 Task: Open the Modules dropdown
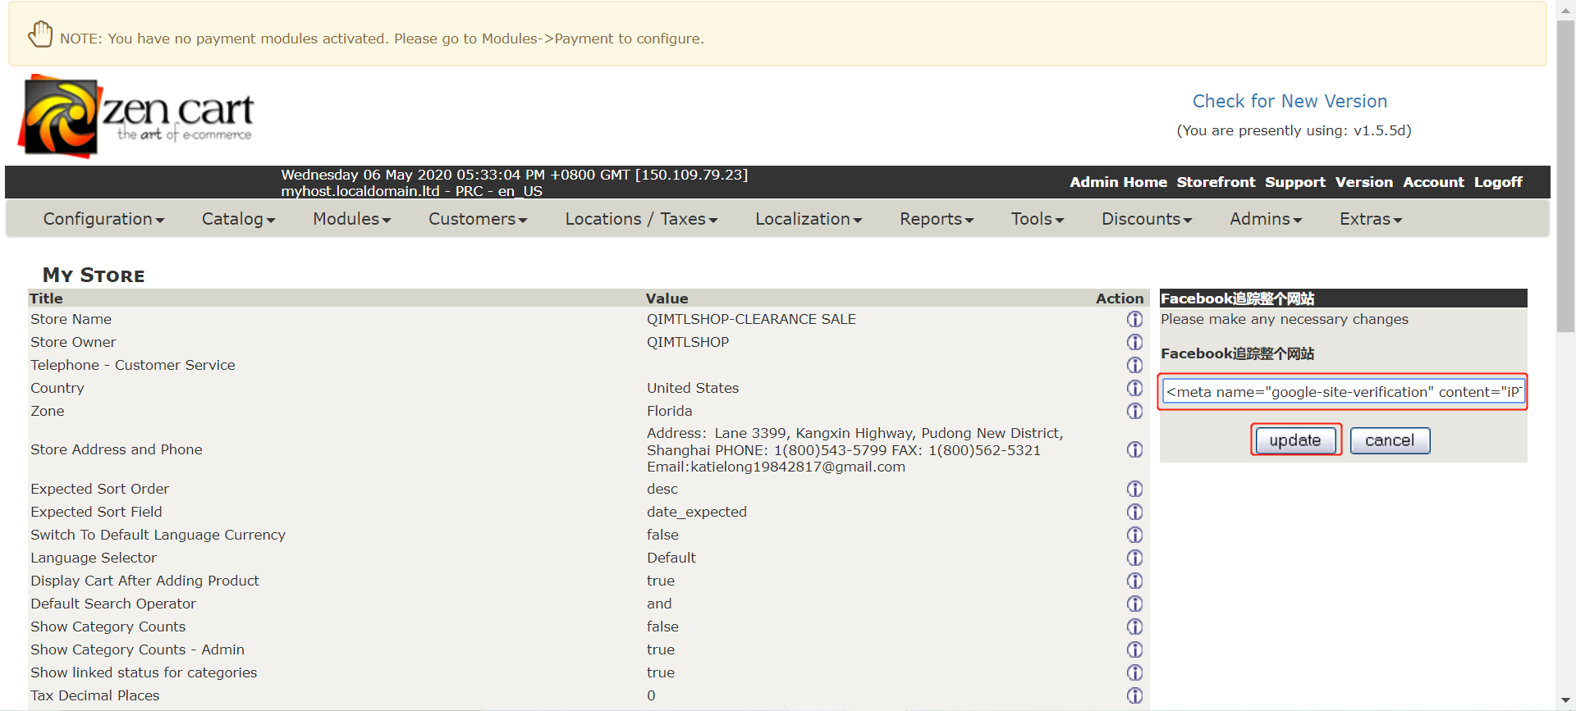click(x=352, y=219)
